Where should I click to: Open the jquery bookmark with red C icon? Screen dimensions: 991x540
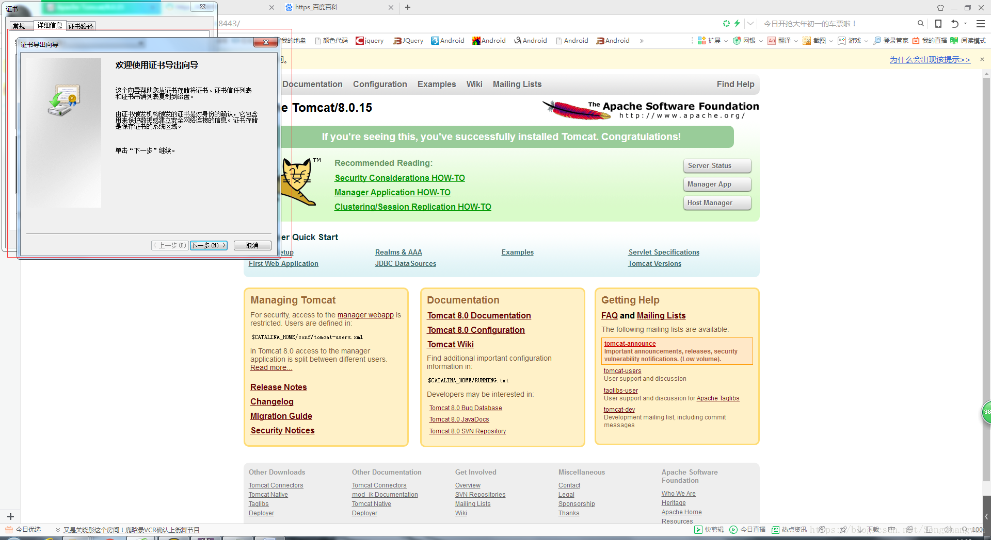(370, 41)
